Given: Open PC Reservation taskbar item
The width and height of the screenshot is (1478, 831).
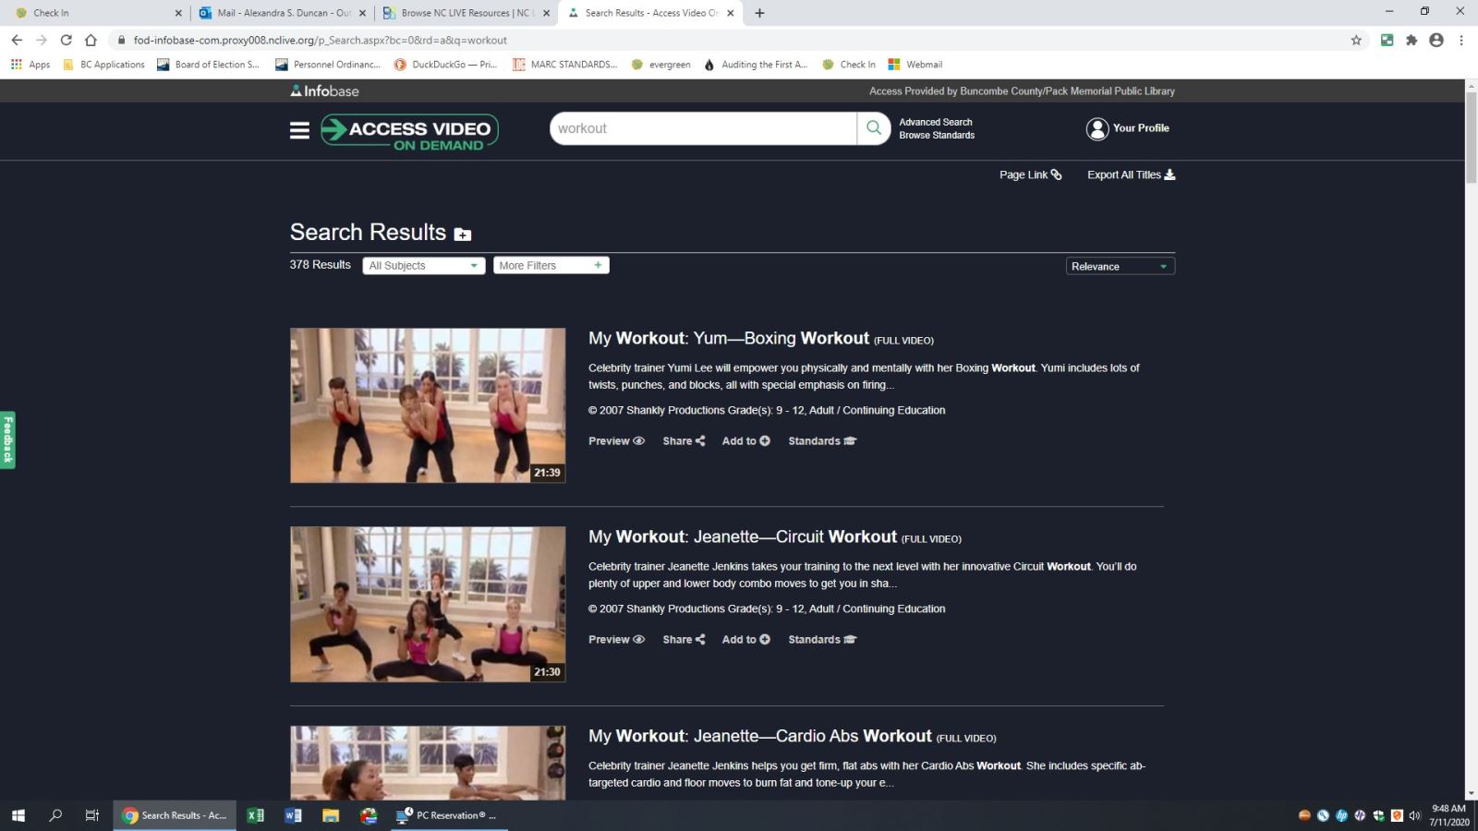Looking at the screenshot, I should [448, 815].
